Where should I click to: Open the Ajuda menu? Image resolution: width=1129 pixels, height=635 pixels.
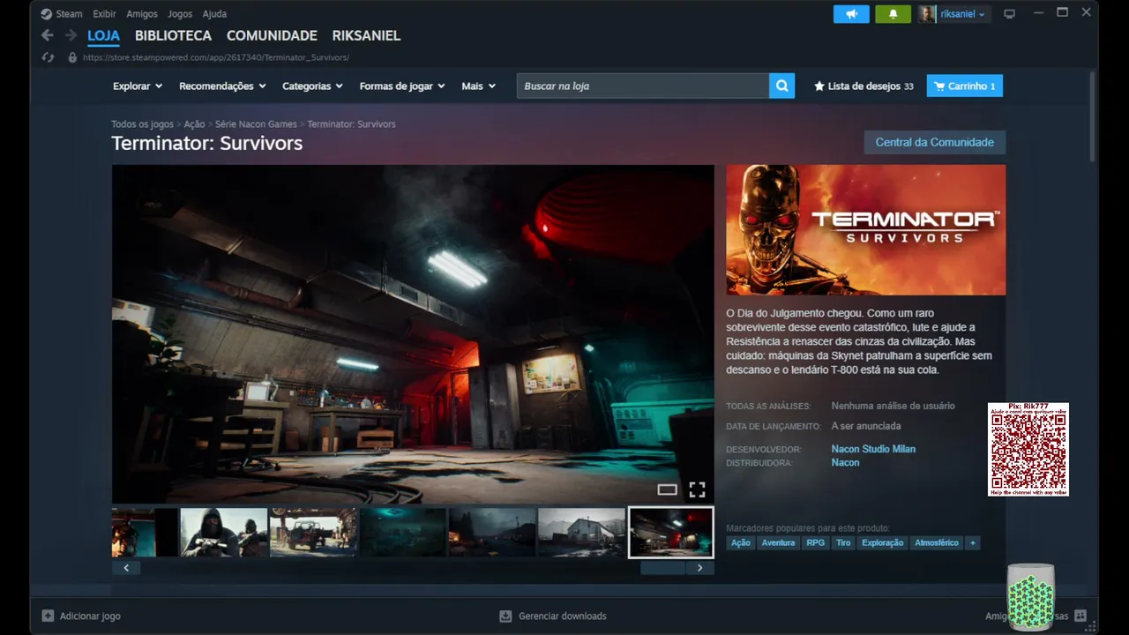click(214, 14)
